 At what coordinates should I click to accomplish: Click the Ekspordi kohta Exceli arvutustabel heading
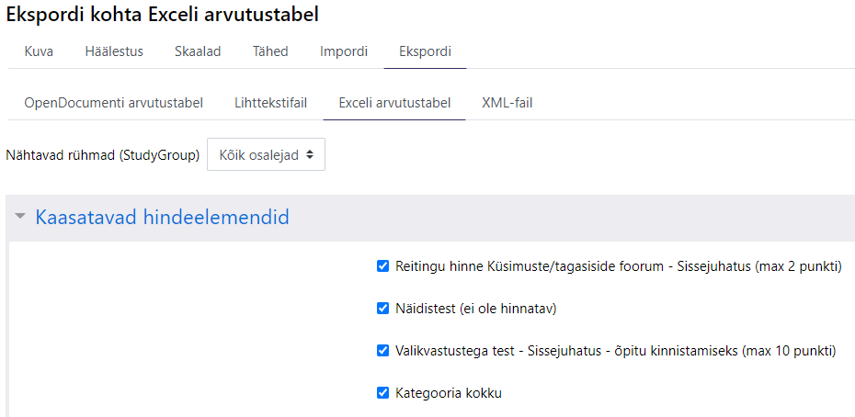coord(163,15)
